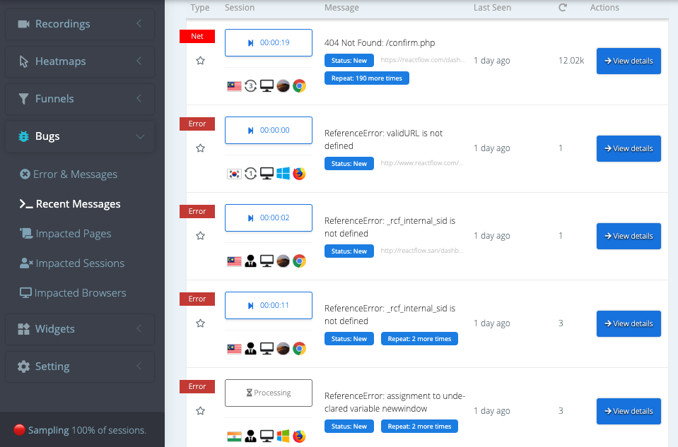Star the 404 Not Found message
The width and height of the screenshot is (678, 447).
pyautogui.click(x=200, y=61)
